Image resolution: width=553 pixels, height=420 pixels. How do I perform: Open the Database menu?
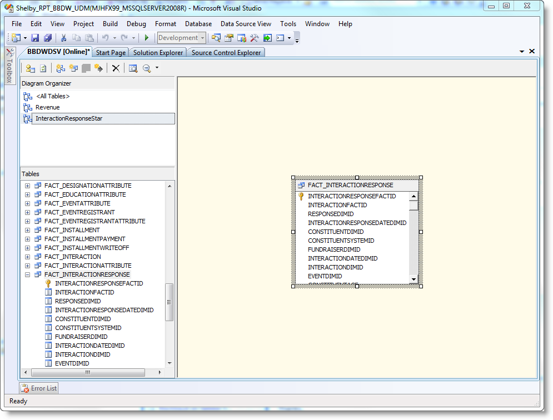coord(198,24)
